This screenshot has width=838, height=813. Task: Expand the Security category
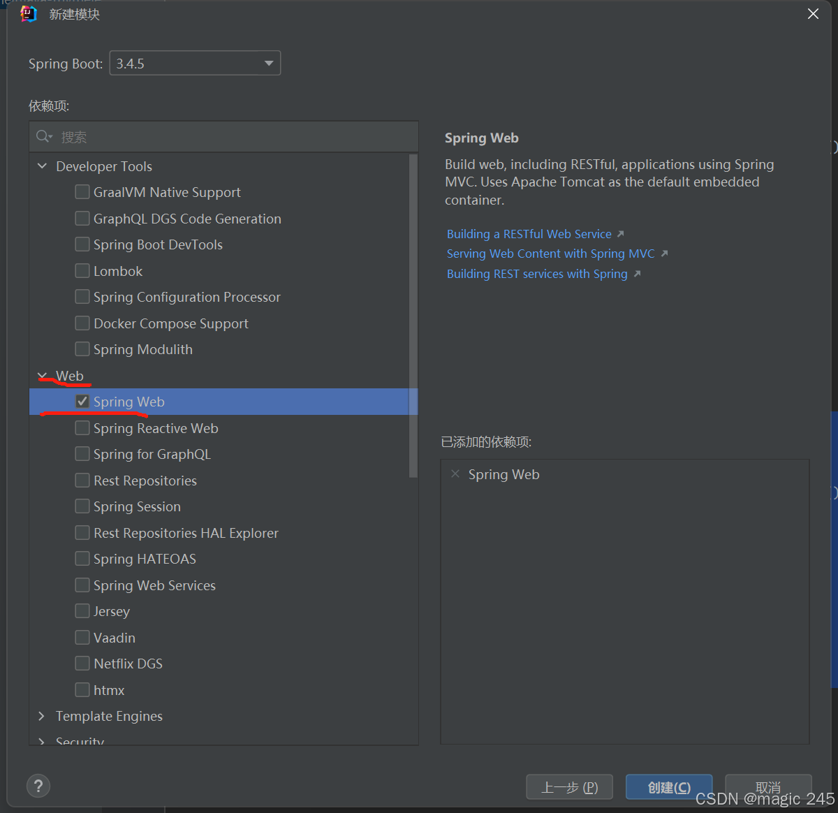pos(42,741)
